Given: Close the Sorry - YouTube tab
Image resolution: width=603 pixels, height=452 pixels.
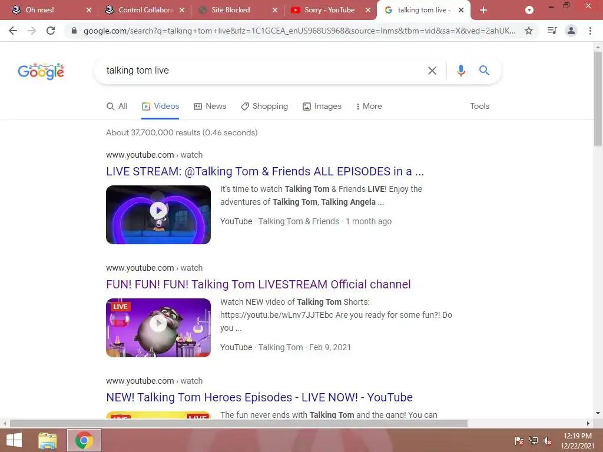Looking at the screenshot, I should pyautogui.click(x=368, y=11).
